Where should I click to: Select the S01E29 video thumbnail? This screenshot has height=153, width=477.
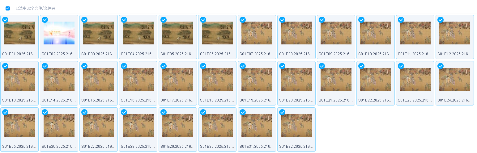click(x=178, y=126)
